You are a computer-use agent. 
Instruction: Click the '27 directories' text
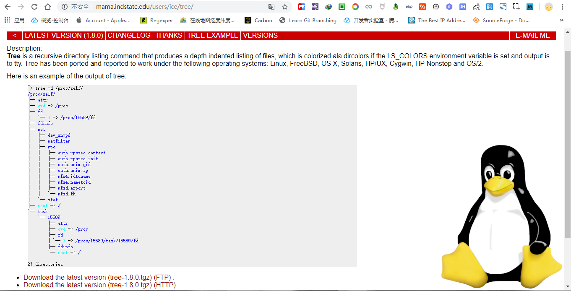45,264
